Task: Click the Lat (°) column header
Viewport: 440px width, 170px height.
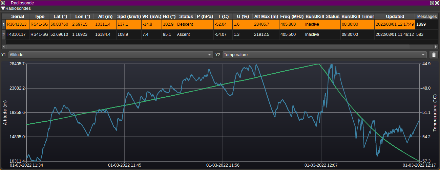Action: click(60, 16)
